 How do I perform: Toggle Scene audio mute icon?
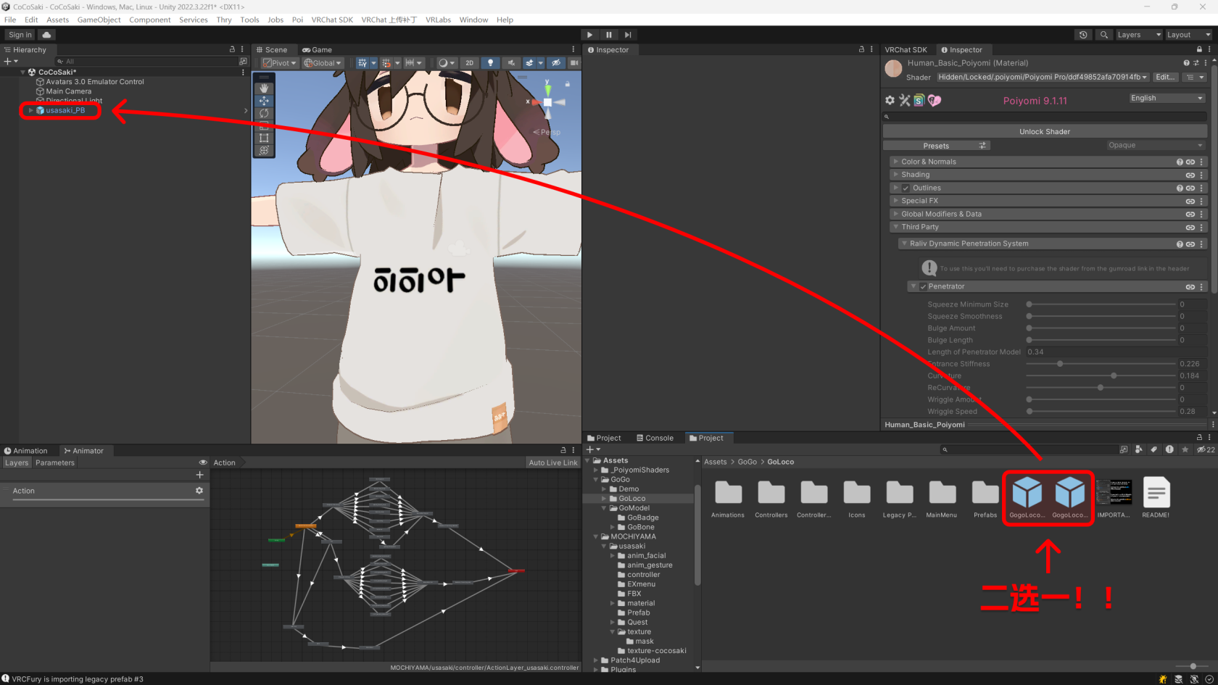pos(510,63)
